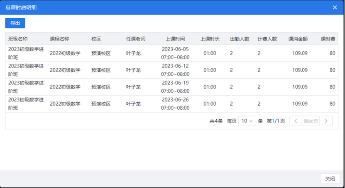This screenshot has height=188, width=345.
Task: Click the 计费人数 column header
Action: coord(267,39)
